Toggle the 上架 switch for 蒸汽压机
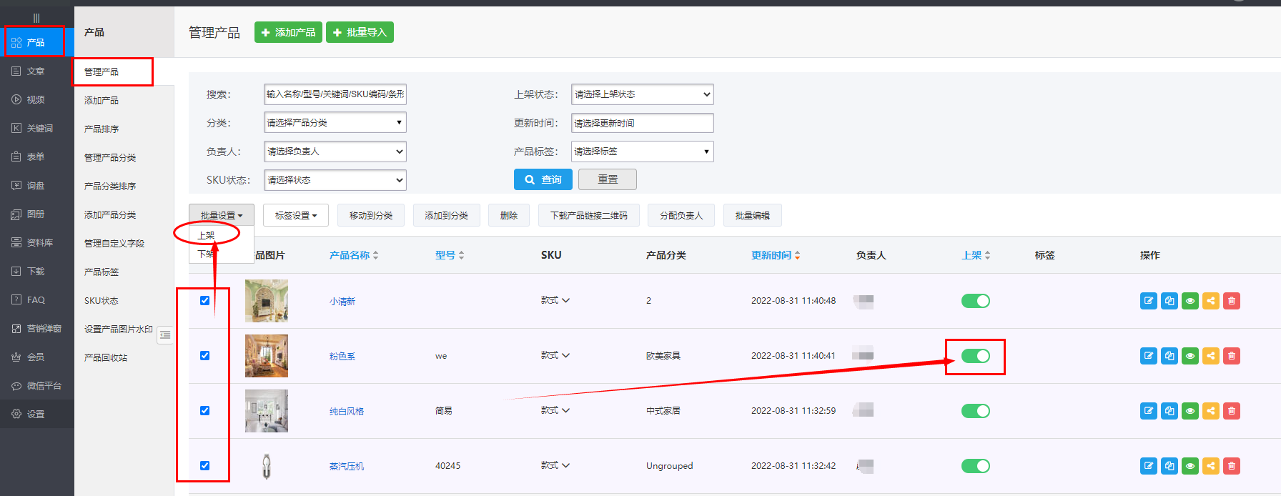The width and height of the screenshot is (1281, 496). click(976, 466)
